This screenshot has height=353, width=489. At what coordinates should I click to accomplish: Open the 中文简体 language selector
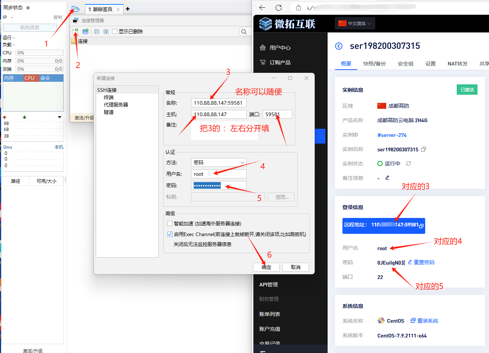click(x=355, y=23)
